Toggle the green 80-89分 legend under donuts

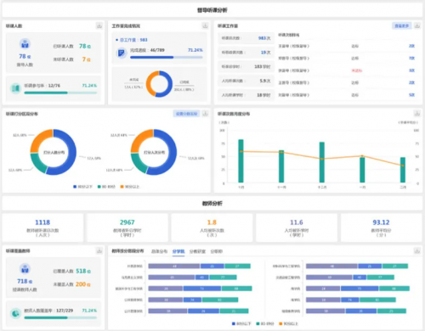(x=106, y=187)
